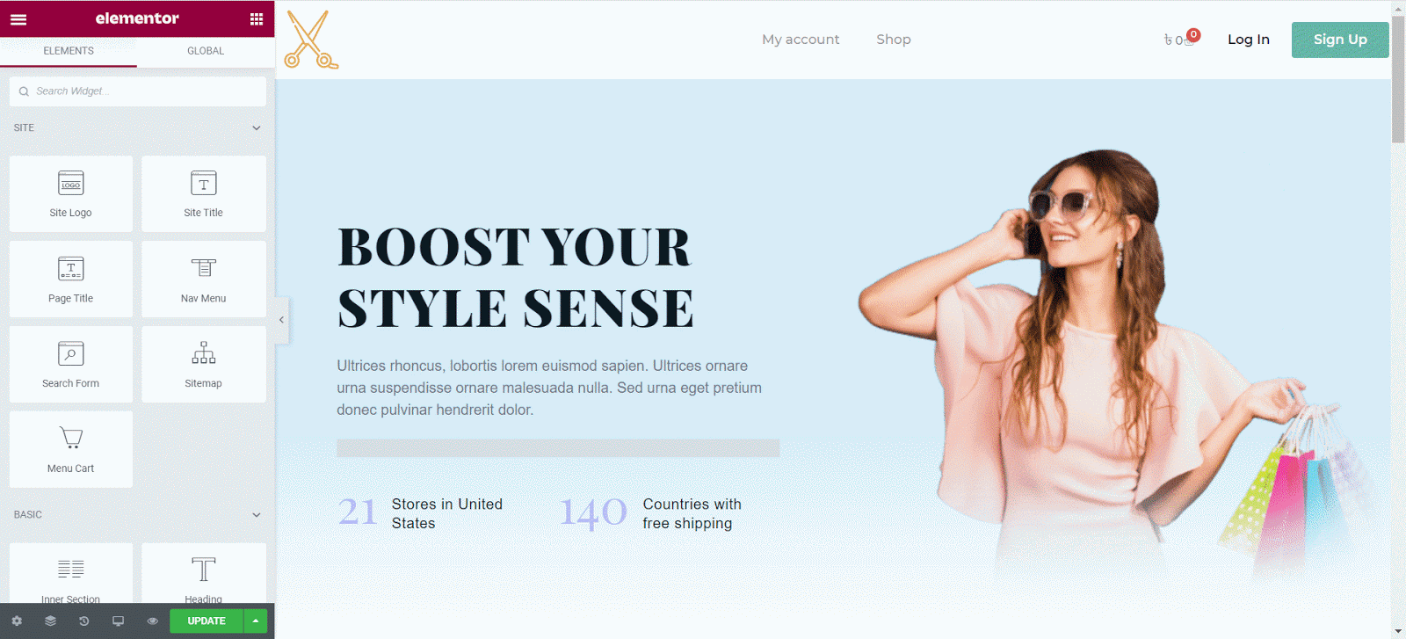The width and height of the screenshot is (1406, 639).
Task: Select the Site Title widget
Action: (x=204, y=194)
